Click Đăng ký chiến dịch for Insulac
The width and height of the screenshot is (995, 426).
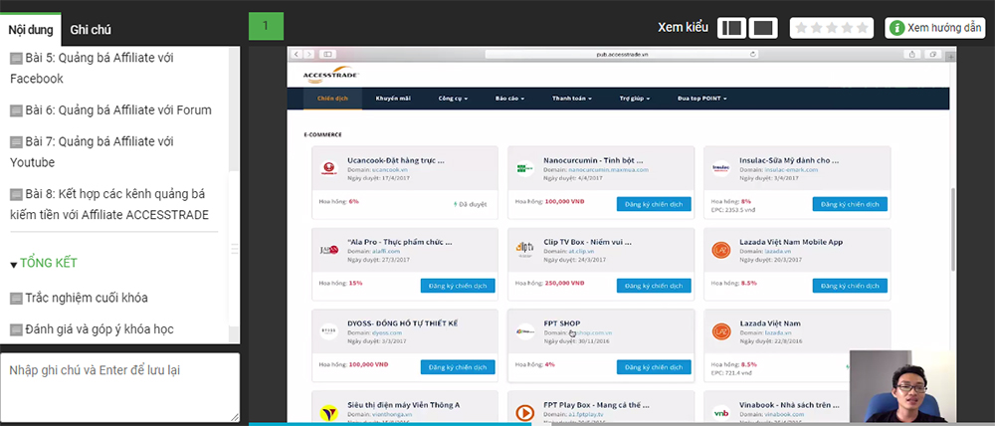pos(850,204)
